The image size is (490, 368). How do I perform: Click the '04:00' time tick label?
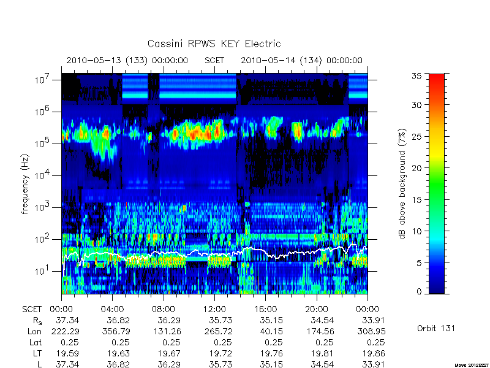click(x=113, y=310)
